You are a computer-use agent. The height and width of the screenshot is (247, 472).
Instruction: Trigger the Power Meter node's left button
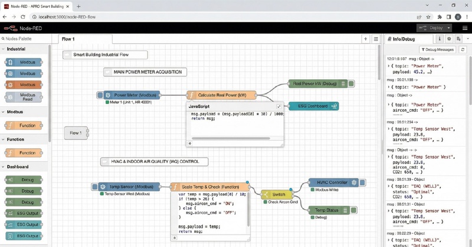(100, 95)
